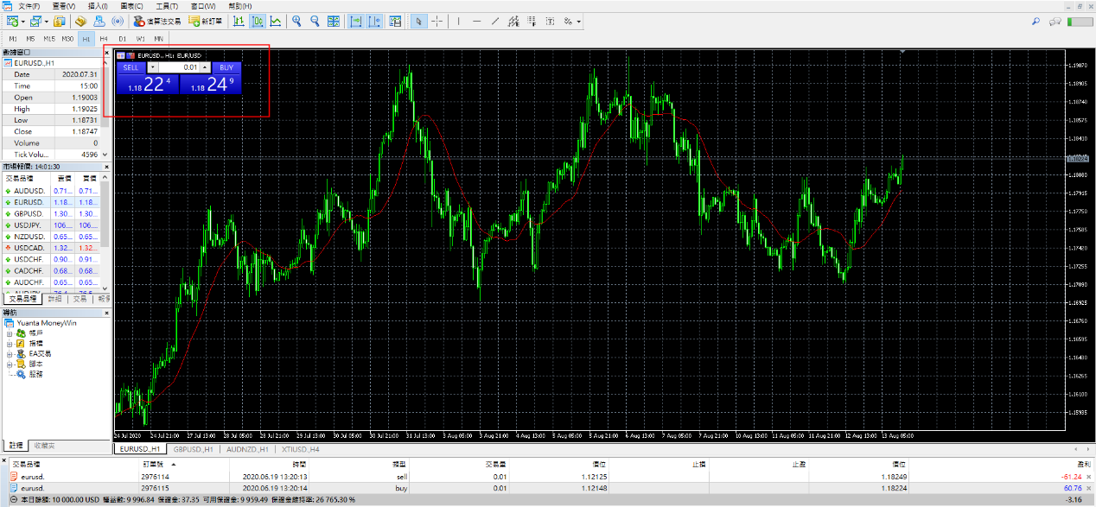Open the 幫助(H) menu

click(240, 6)
